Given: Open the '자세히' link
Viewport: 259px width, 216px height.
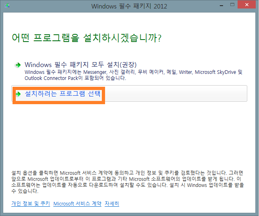Looking at the screenshot, I should (x=112, y=203).
